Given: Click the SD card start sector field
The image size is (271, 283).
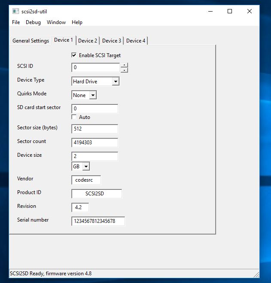Looking at the screenshot, I should (x=95, y=109).
